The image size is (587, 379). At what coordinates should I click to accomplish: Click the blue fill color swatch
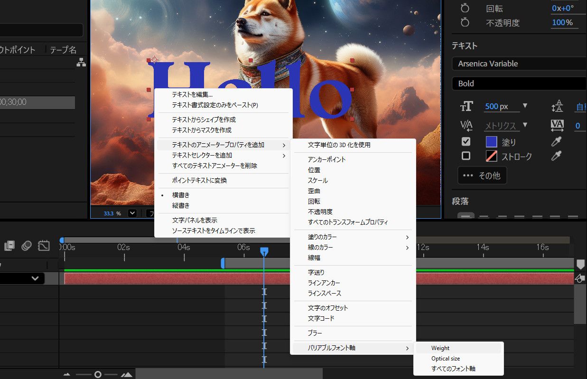[x=492, y=141]
